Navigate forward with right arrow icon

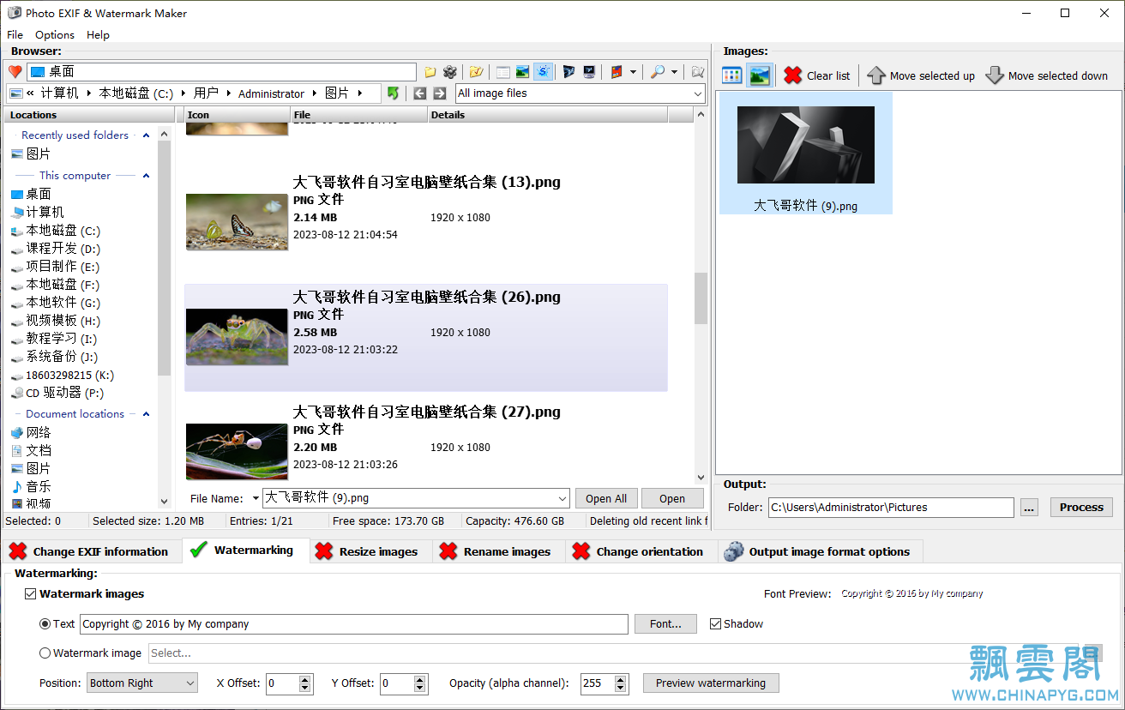point(440,93)
